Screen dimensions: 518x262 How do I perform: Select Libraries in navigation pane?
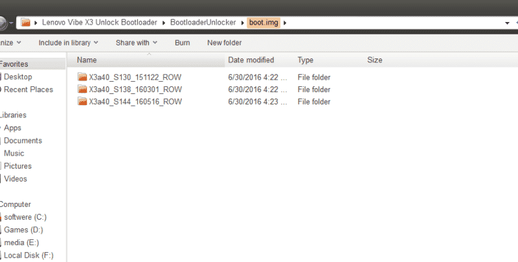coord(13,115)
